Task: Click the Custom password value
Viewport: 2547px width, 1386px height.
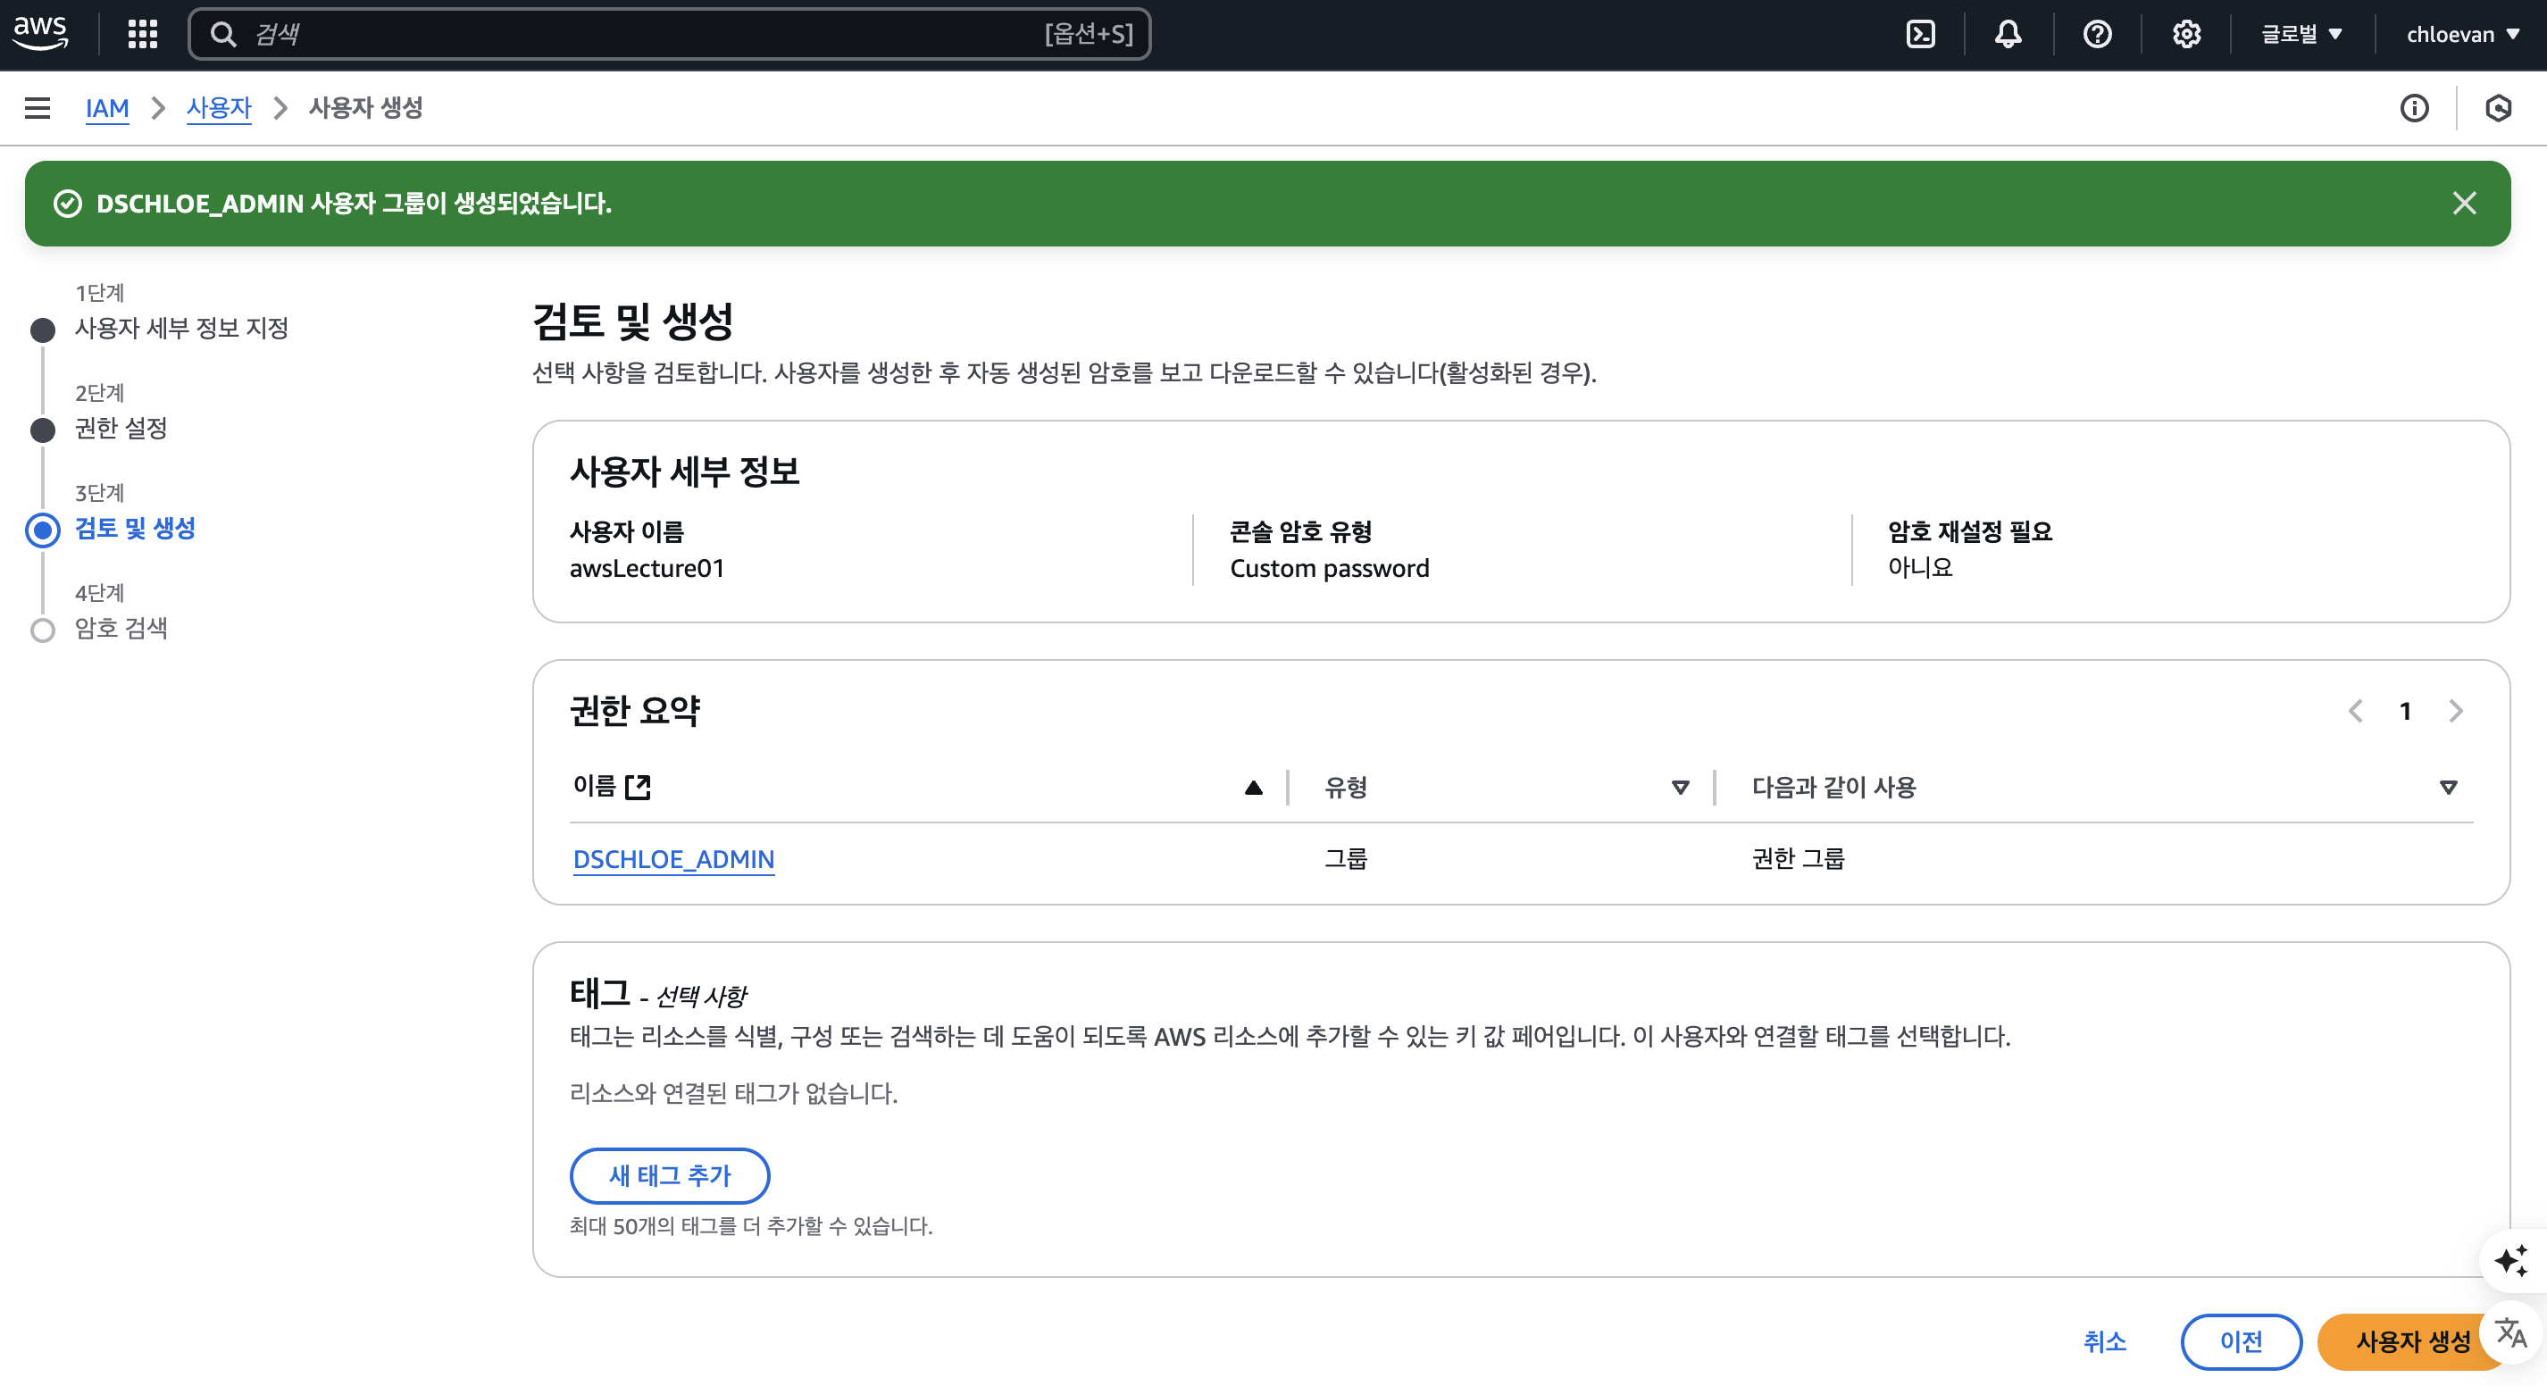Action: point(1329,569)
